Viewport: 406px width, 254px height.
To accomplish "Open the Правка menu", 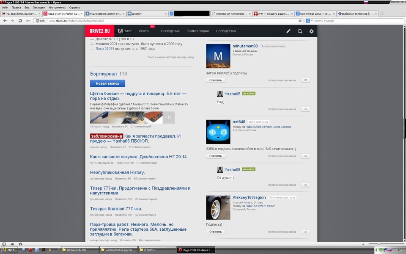I will [x=16, y=8].
